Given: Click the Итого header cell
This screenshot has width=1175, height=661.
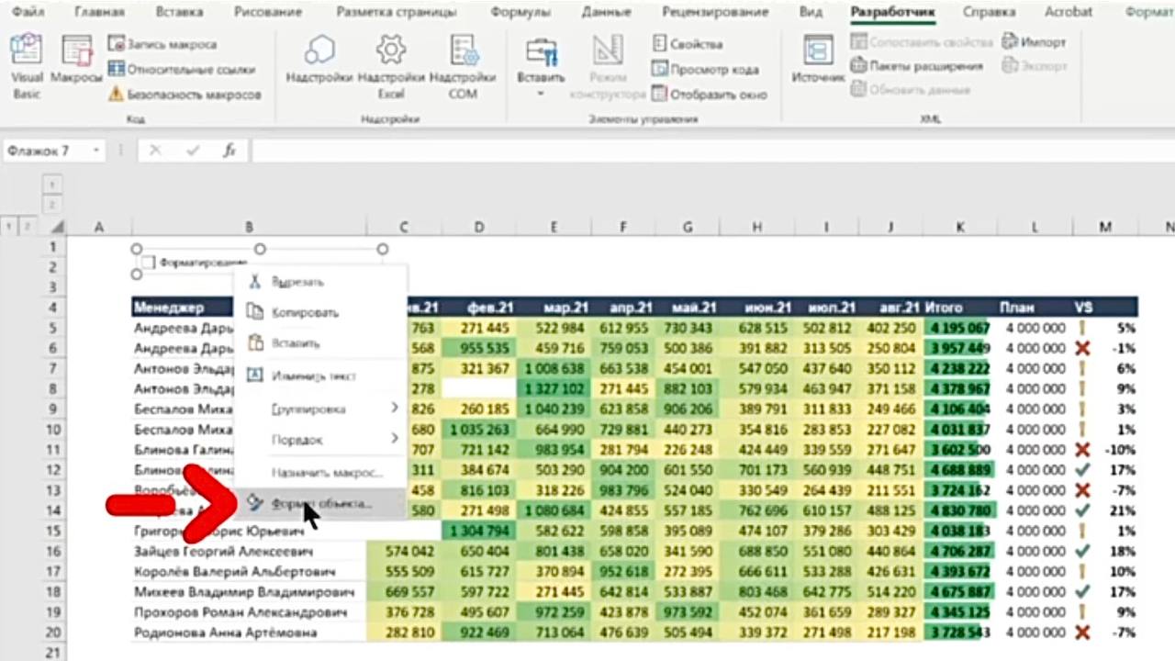Looking at the screenshot, I should pos(959,308).
